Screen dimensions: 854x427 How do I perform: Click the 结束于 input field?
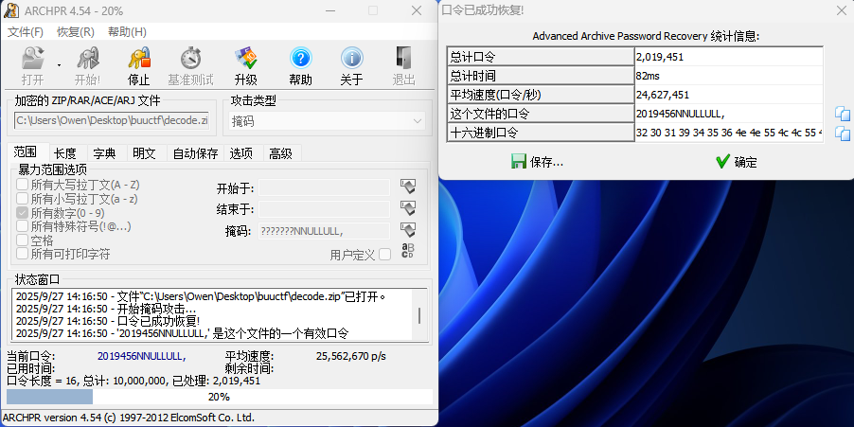[x=324, y=209]
